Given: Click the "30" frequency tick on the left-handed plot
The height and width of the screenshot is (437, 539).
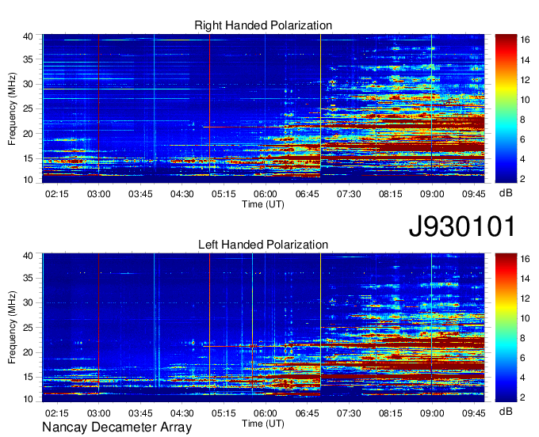Looking at the screenshot, I should [x=29, y=302].
